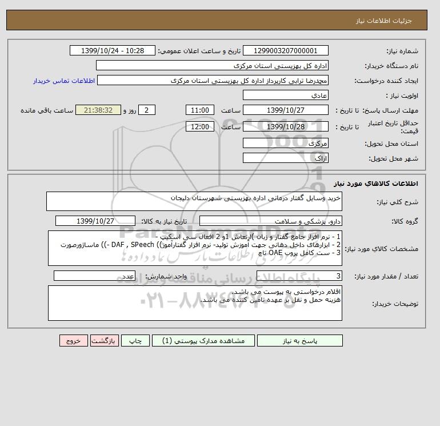
Task: Click the response deadline hour 11:00
Action: point(200,110)
